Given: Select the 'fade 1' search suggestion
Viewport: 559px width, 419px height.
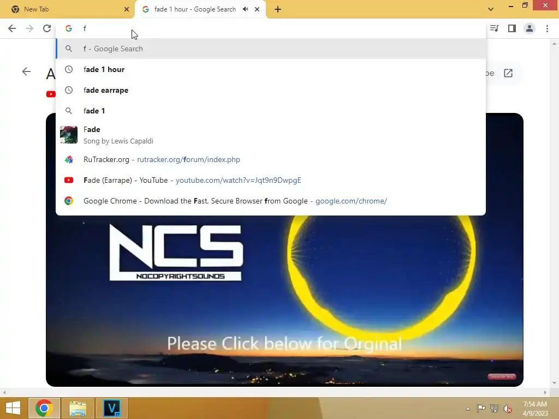Looking at the screenshot, I should tap(271, 111).
